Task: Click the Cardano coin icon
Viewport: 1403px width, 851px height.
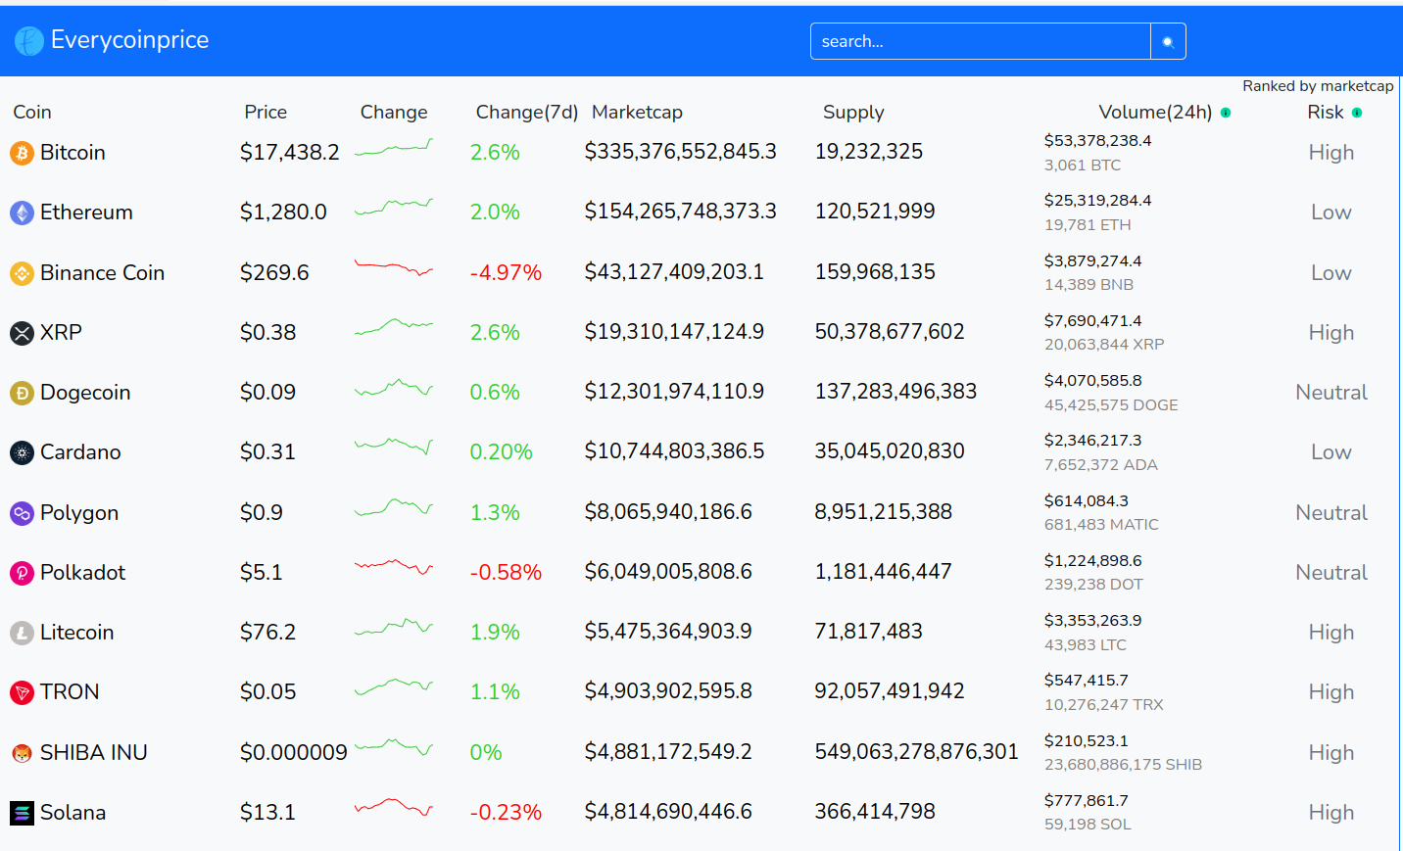Action: (x=22, y=452)
